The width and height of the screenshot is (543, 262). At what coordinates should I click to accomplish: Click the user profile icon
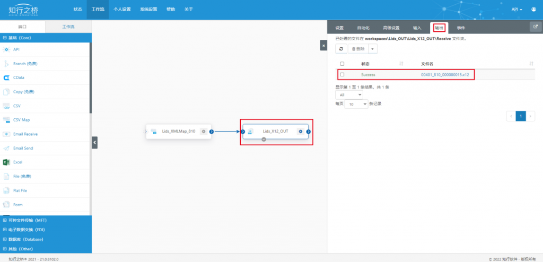pos(533,10)
